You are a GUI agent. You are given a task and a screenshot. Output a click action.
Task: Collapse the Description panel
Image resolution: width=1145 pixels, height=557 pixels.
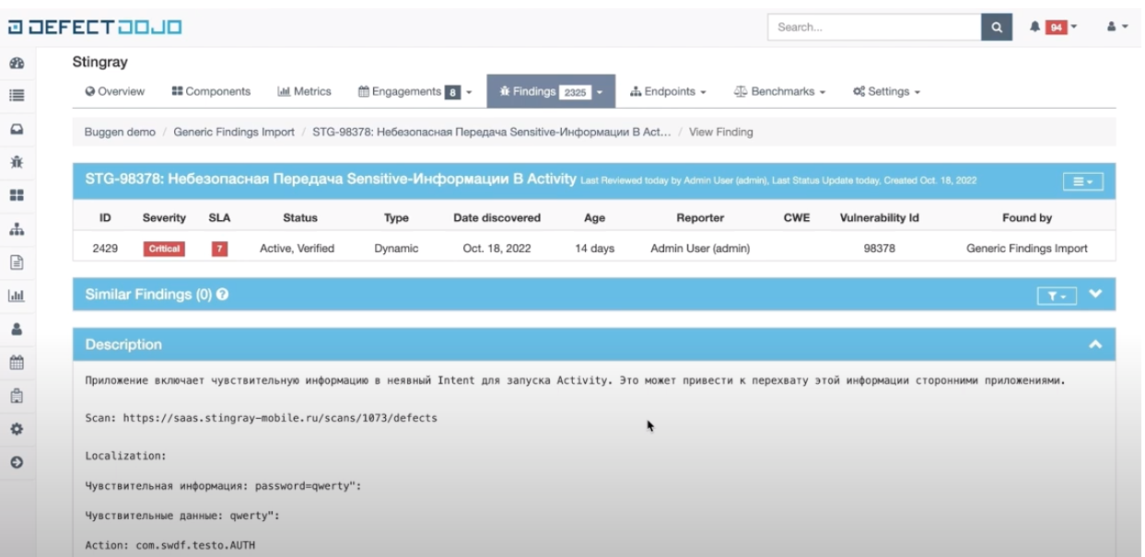(1095, 344)
